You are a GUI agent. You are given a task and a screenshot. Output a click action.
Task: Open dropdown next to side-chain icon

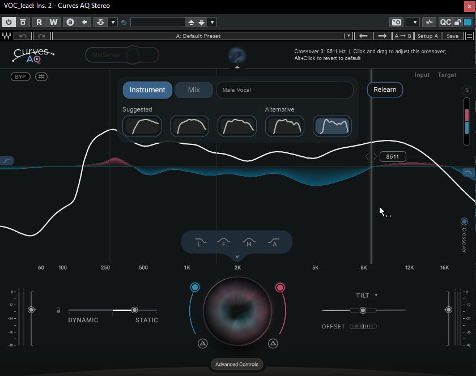[113, 22]
